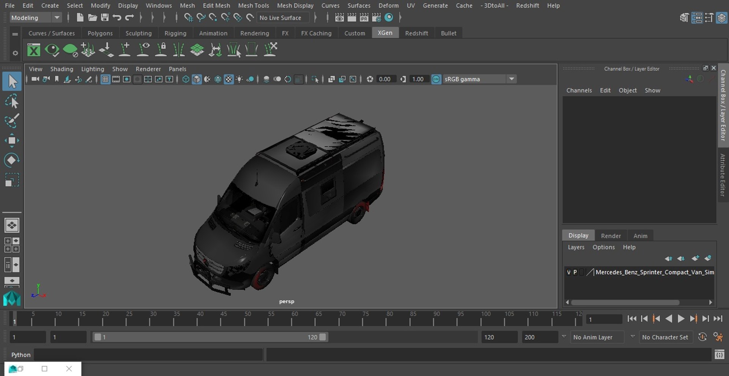Click the Play backwards button

[669, 319]
